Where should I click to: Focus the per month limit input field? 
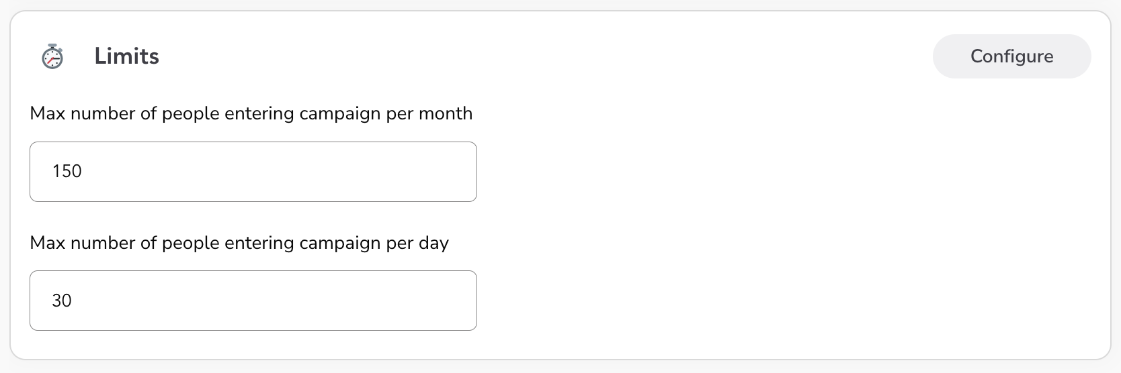click(253, 172)
